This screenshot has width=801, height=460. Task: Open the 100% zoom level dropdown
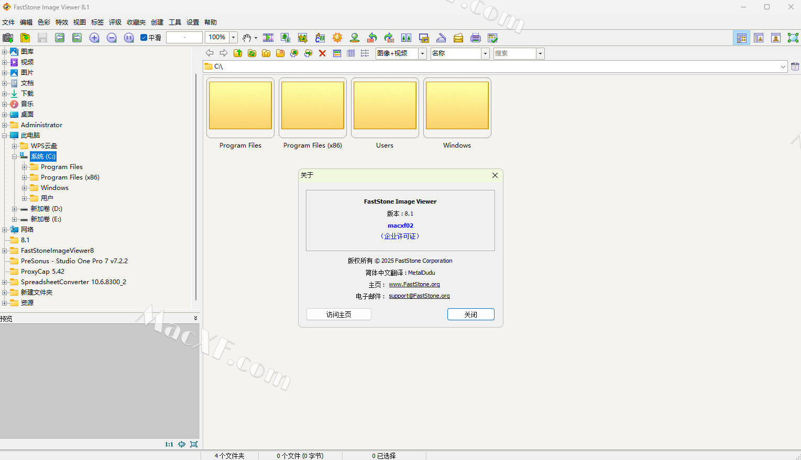(234, 38)
